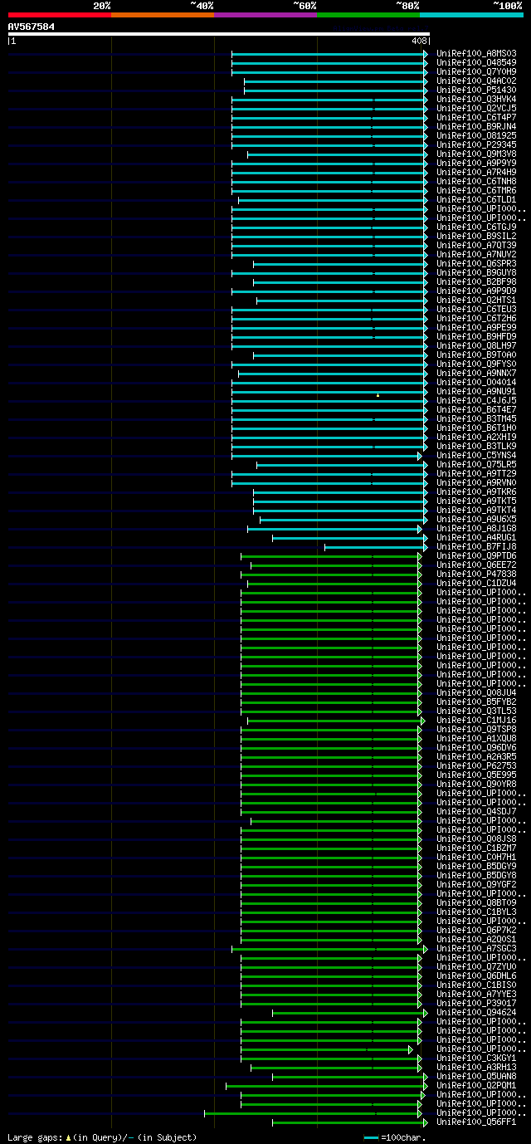
Task: Choose the UniRef100_Q9PTD6 label
Action: tap(476, 555)
